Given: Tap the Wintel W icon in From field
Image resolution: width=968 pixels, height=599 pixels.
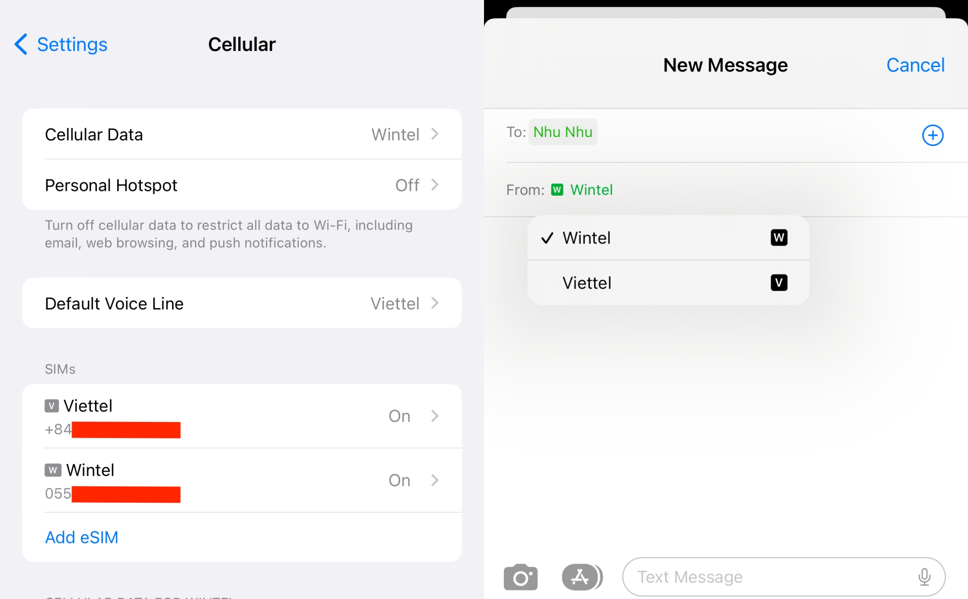Looking at the screenshot, I should click(558, 189).
